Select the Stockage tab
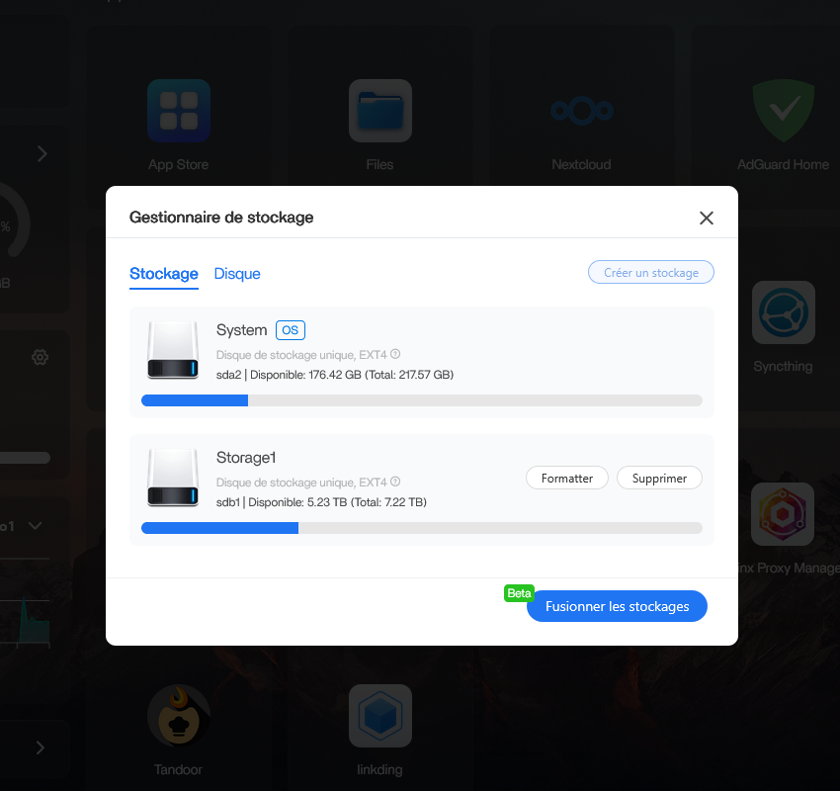 [164, 274]
